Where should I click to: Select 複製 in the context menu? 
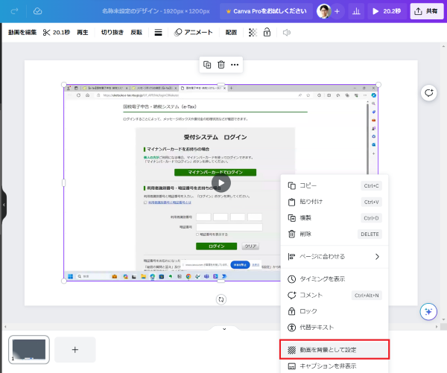335,218
